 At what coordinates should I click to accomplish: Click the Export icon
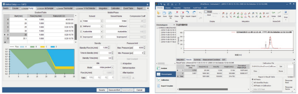[194, 13]
